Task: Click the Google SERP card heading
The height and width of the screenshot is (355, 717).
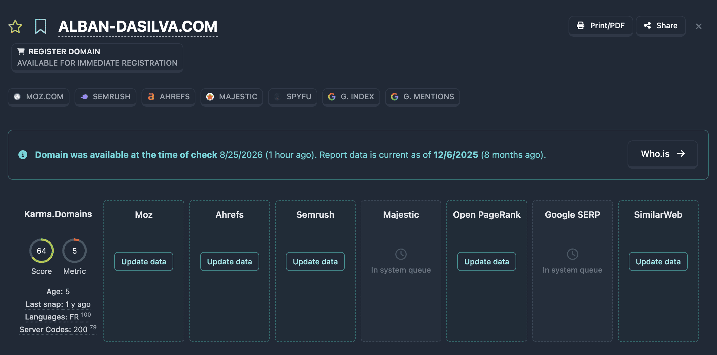Action: coord(573,215)
